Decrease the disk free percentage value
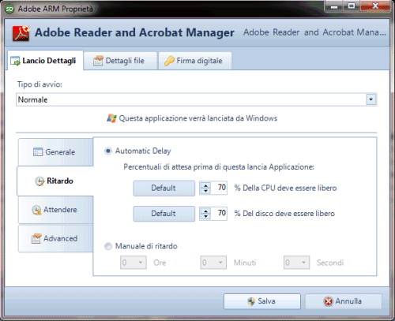 click(205, 216)
